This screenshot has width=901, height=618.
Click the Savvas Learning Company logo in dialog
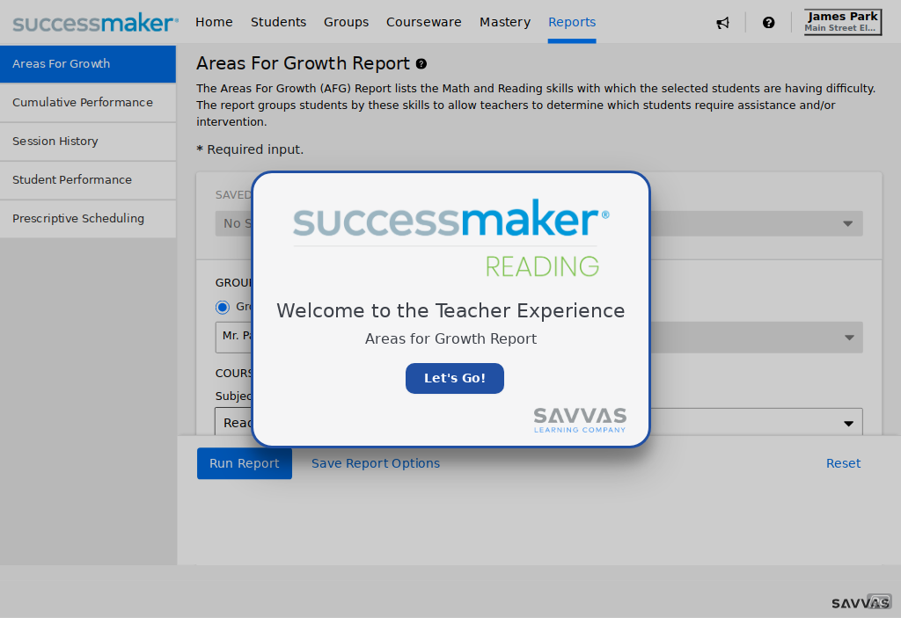[x=580, y=420]
